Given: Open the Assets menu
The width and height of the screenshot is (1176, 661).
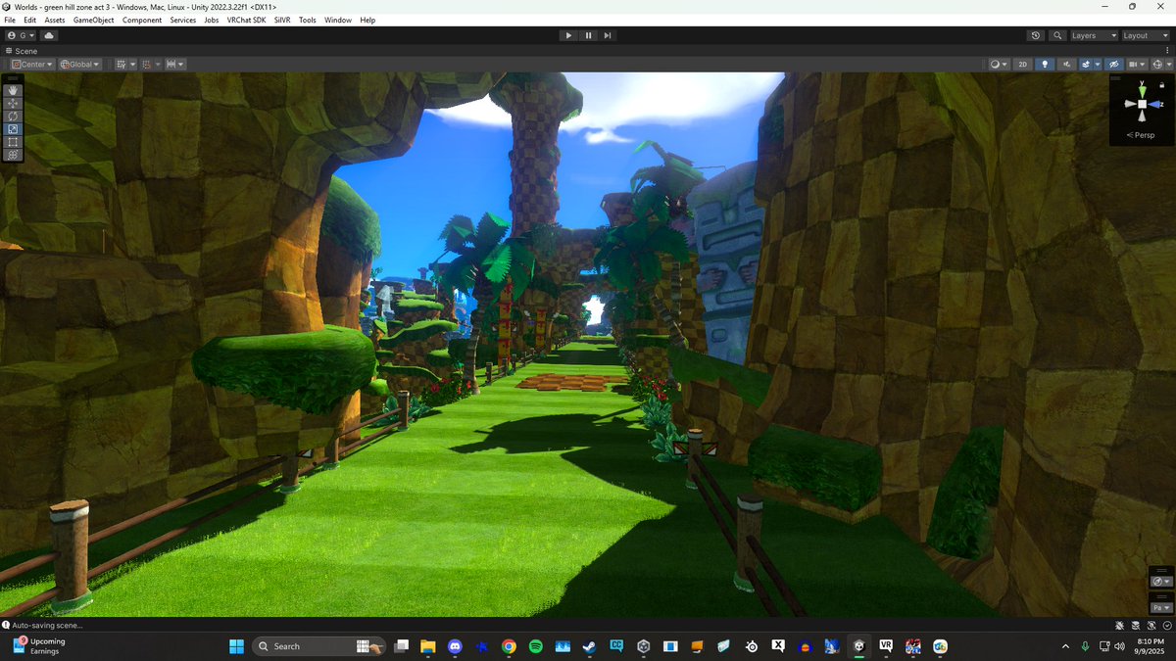Looking at the screenshot, I should pyautogui.click(x=55, y=20).
